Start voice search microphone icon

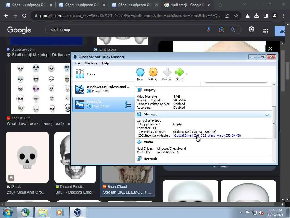point(209,30)
